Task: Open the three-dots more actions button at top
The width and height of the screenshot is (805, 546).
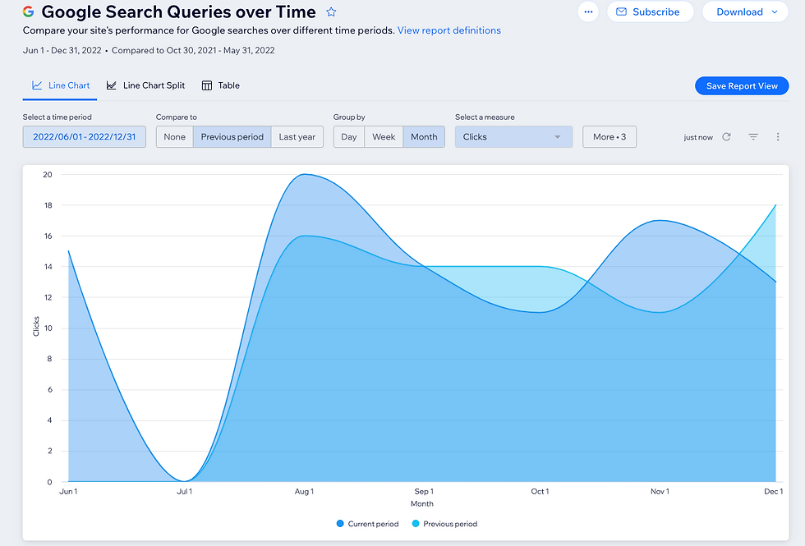Action: tap(588, 11)
